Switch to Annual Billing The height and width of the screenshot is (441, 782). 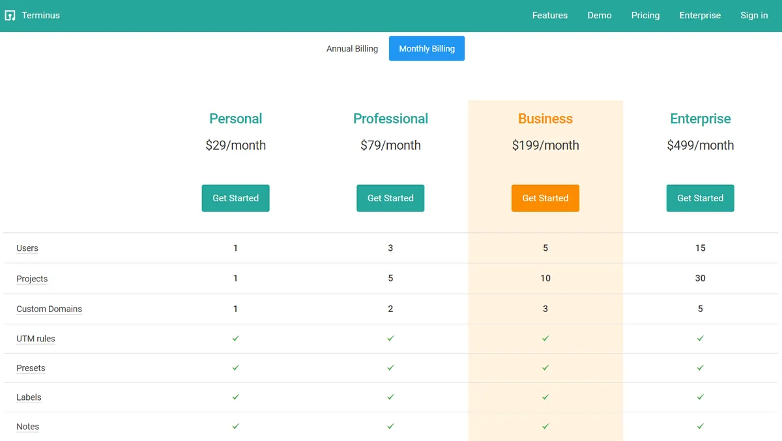[x=352, y=49]
